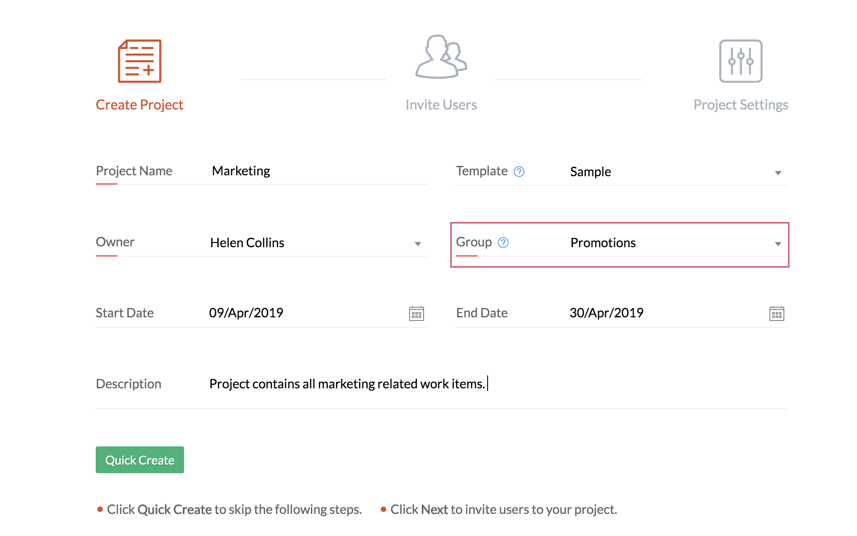Click the End Date field value

[606, 313]
